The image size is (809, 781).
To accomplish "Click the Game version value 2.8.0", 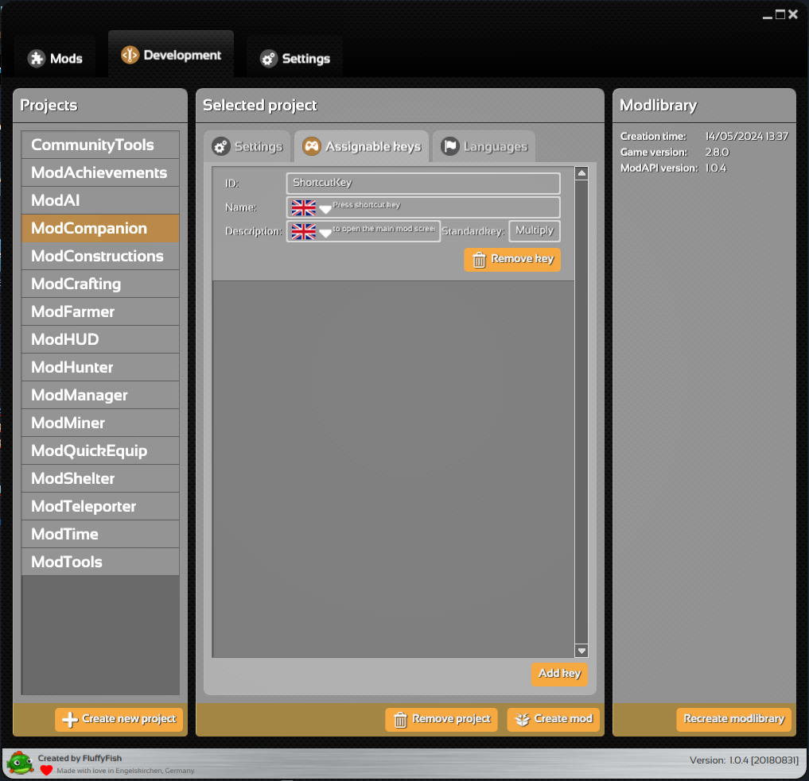I will [718, 153].
